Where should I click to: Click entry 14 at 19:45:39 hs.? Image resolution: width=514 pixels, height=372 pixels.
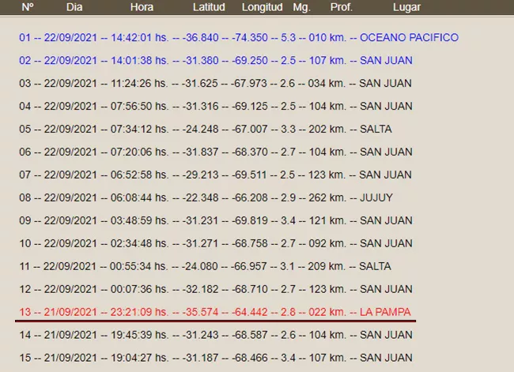pos(215,335)
